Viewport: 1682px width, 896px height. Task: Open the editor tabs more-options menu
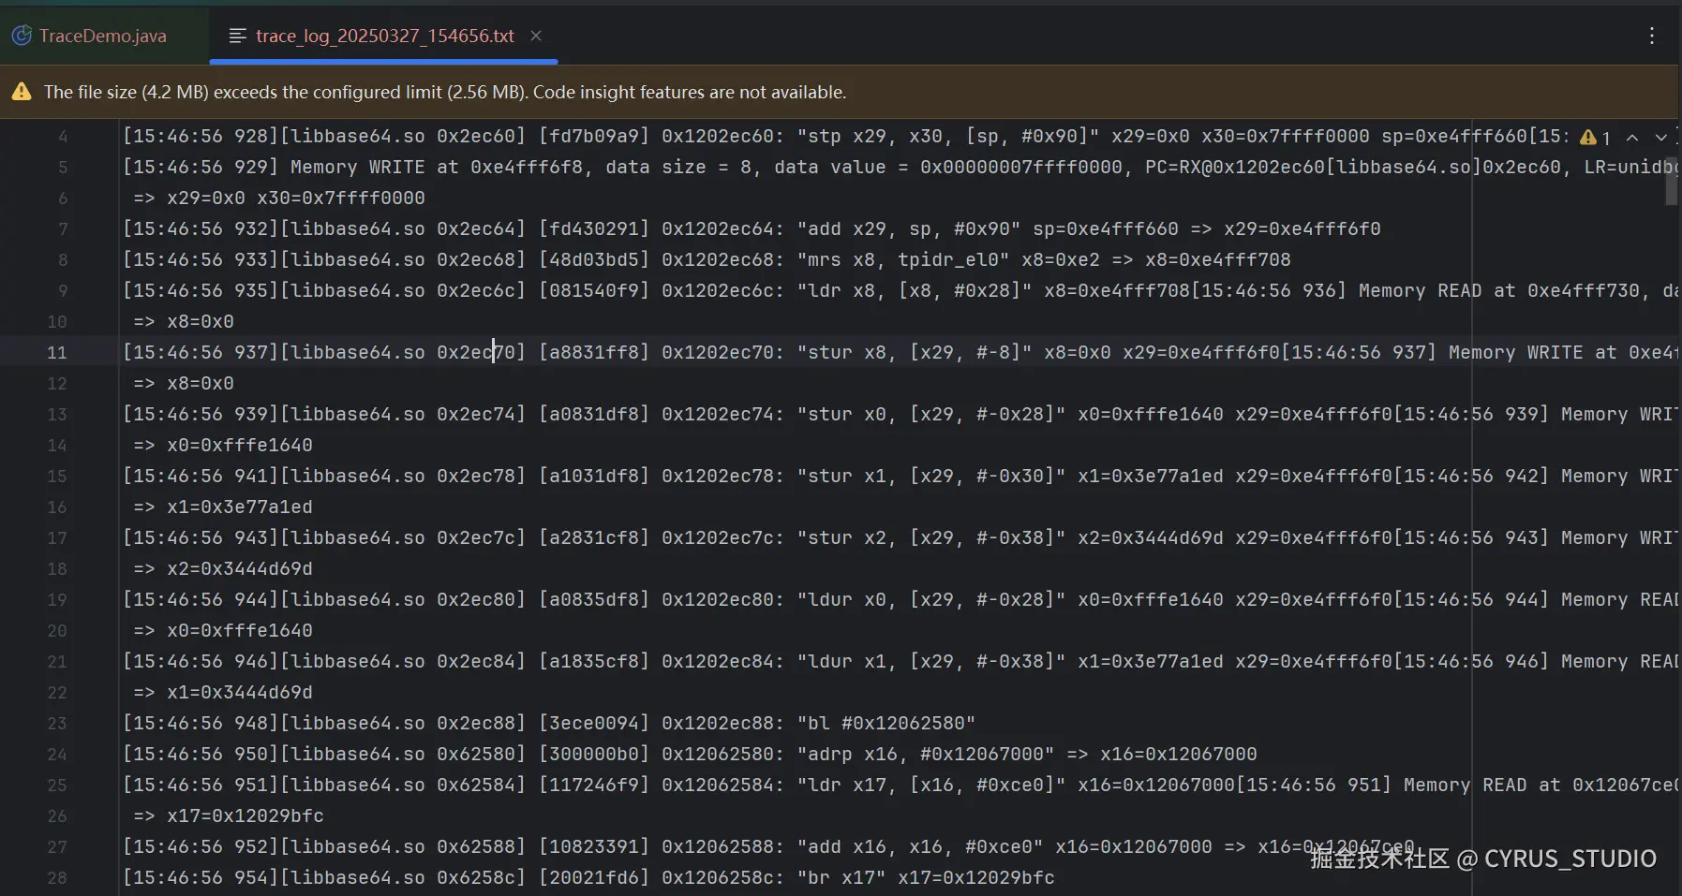click(x=1652, y=36)
